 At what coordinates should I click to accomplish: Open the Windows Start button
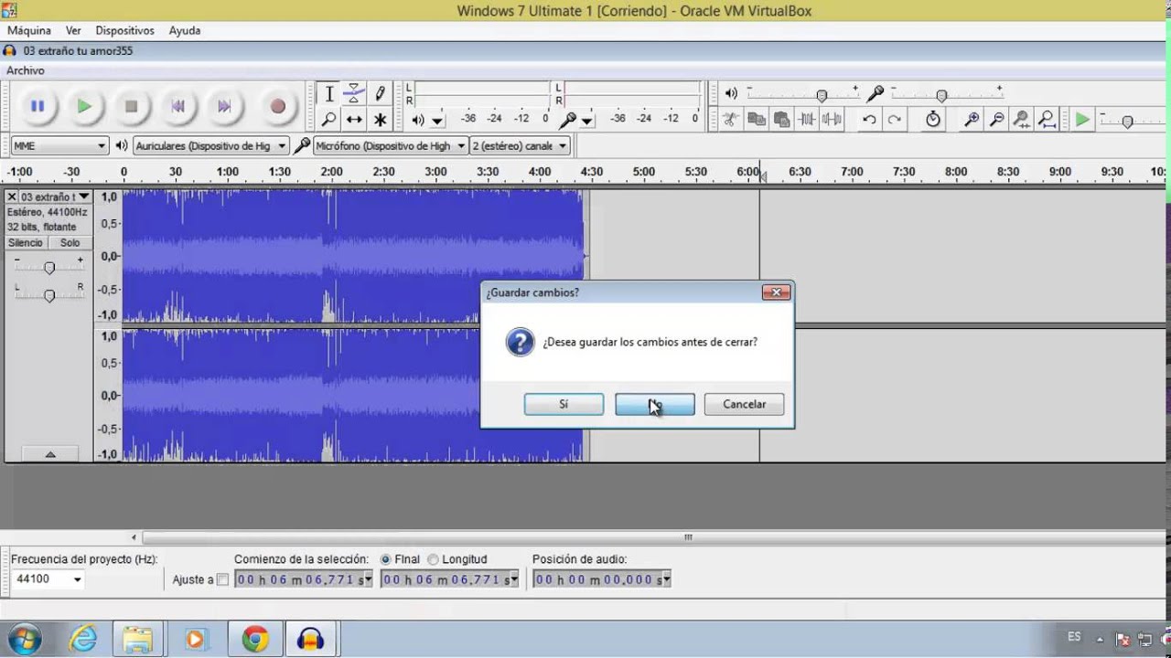click(24, 640)
